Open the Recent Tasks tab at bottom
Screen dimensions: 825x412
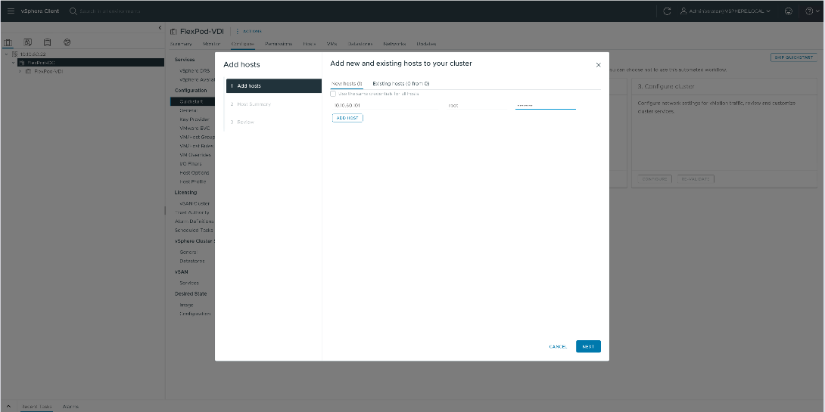(36, 407)
